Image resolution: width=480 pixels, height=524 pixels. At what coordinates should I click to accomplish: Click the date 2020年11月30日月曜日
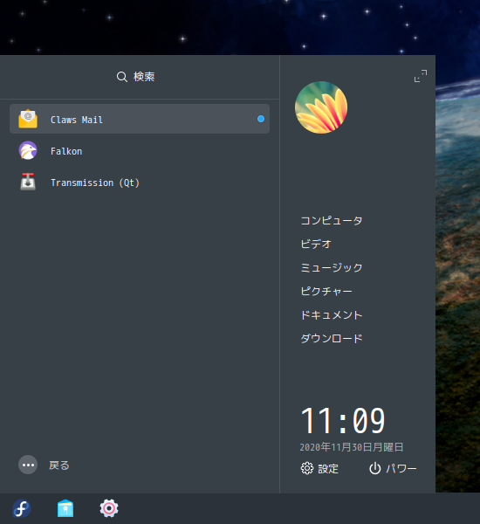click(352, 447)
